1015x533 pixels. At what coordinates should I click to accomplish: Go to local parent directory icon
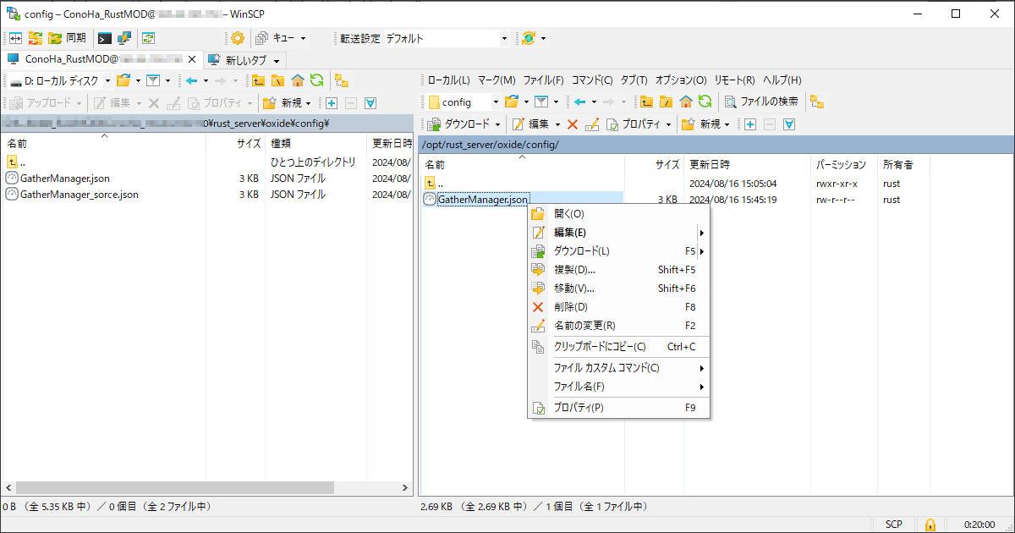coord(258,80)
